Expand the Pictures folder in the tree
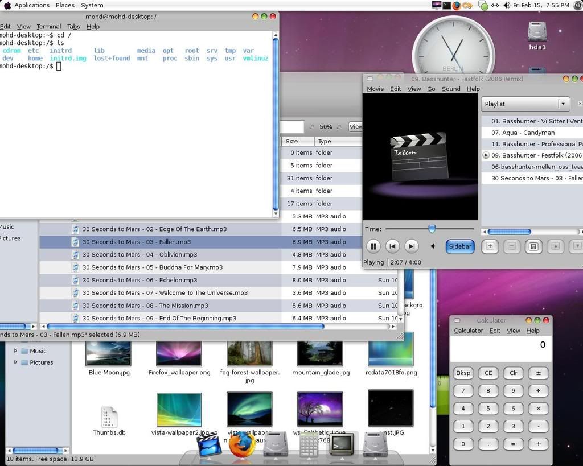Image resolution: width=583 pixels, height=466 pixels. tap(15, 362)
